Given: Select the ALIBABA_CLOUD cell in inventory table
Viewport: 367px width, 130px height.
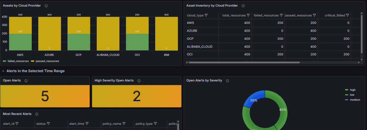Looking at the screenshot, I should pos(201,47).
